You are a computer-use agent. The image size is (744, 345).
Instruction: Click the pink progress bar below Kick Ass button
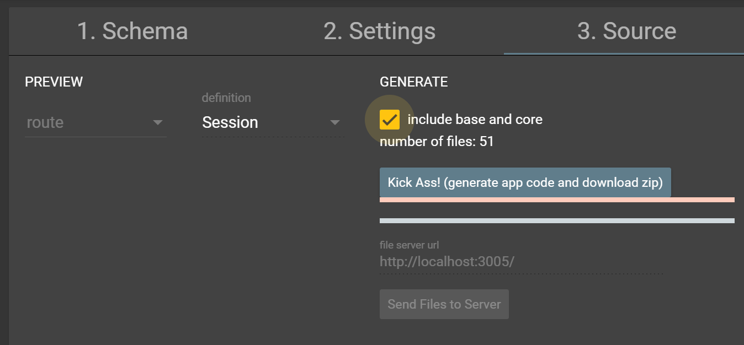pos(557,200)
